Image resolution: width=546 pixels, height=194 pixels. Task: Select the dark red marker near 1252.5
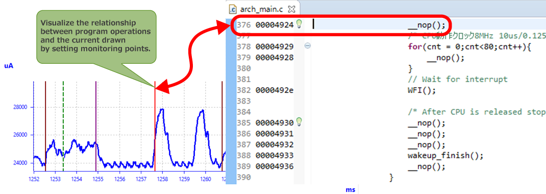pyautogui.click(x=45, y=126)
